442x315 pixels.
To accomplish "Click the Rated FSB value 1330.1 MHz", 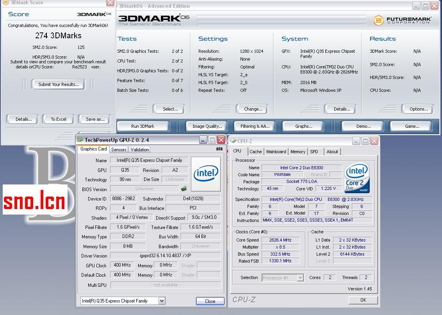I will [x=280, y=261].
